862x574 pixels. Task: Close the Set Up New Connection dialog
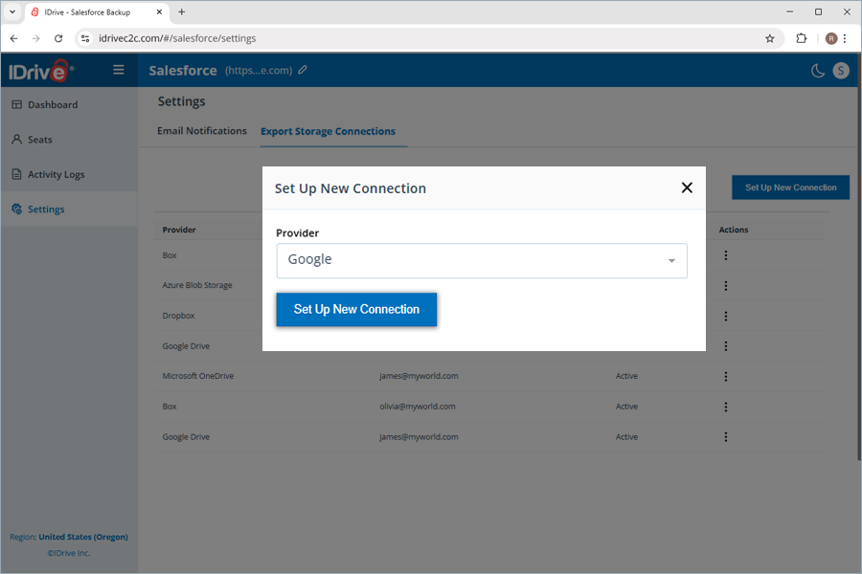click(x=686, y=188)
